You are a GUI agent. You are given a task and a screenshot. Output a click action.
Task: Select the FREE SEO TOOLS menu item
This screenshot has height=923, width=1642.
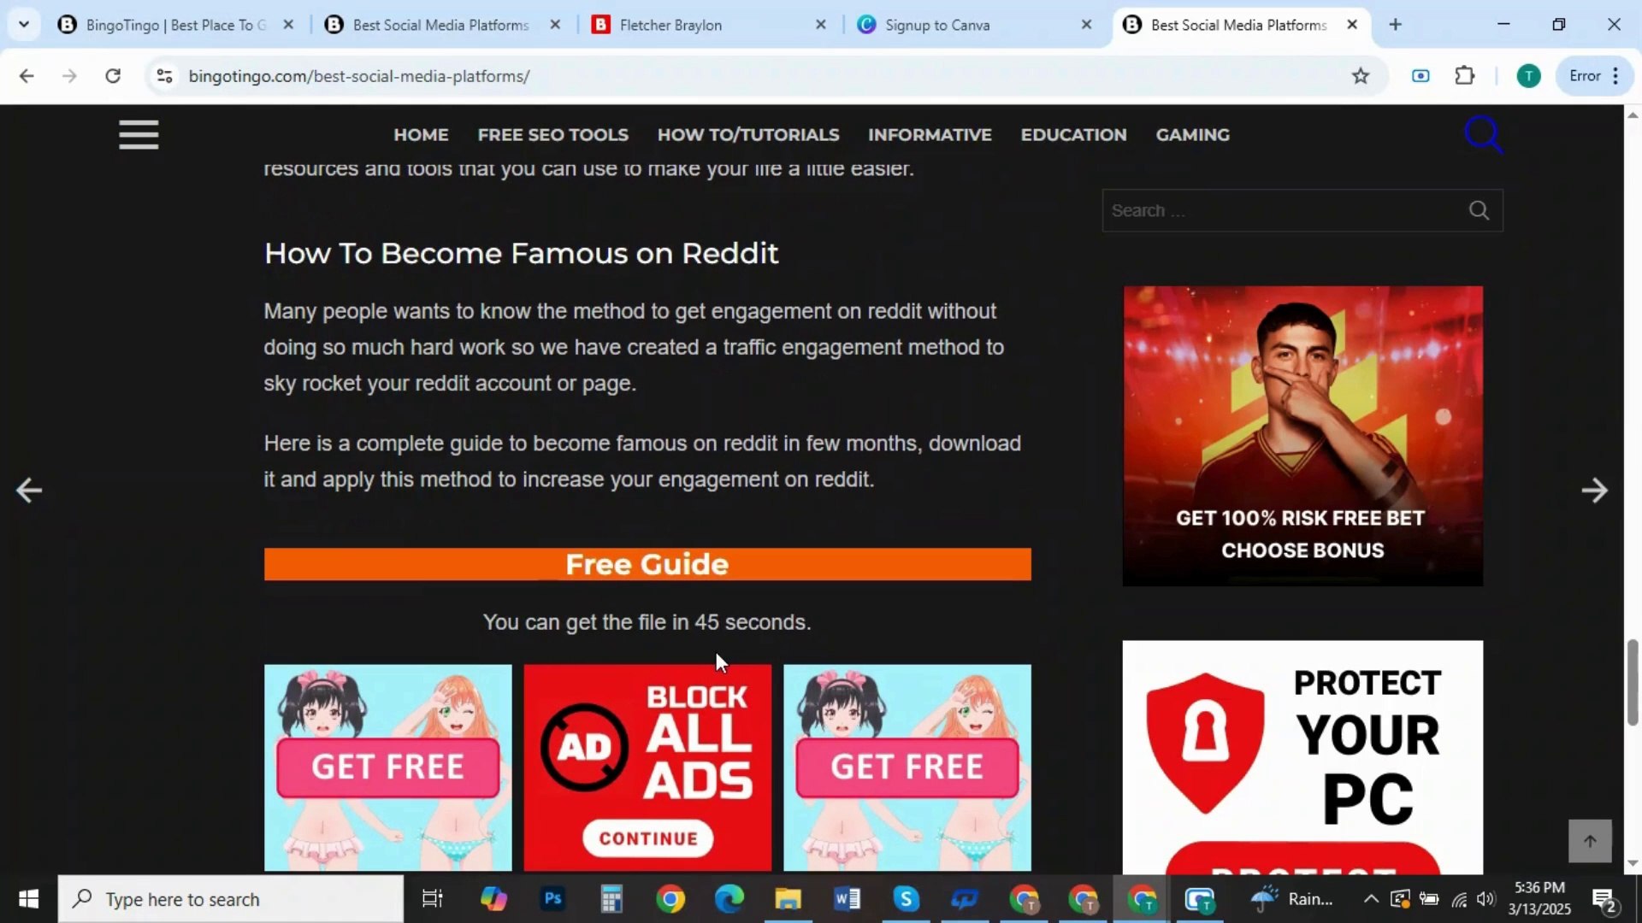pos(552,134)
